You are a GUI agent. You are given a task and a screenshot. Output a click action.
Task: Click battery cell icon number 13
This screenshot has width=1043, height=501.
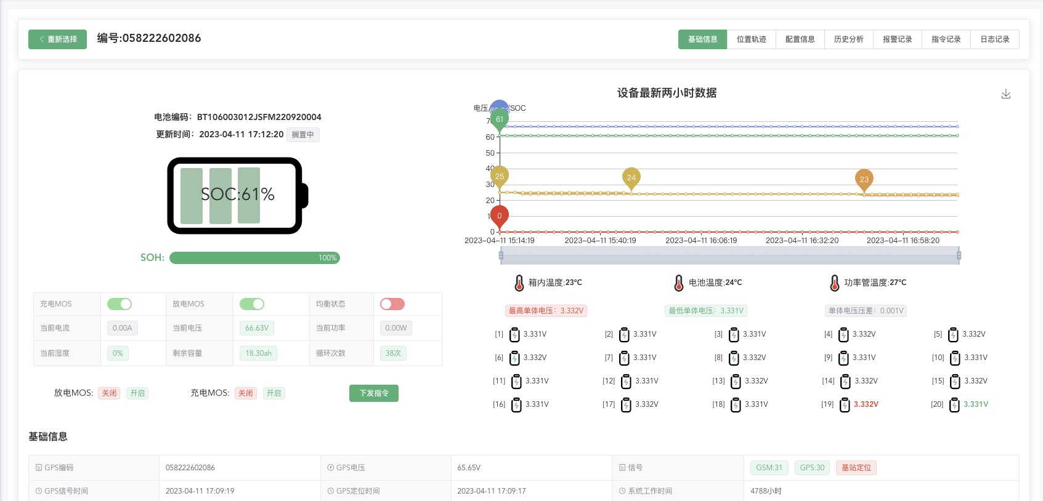[736, 382]
